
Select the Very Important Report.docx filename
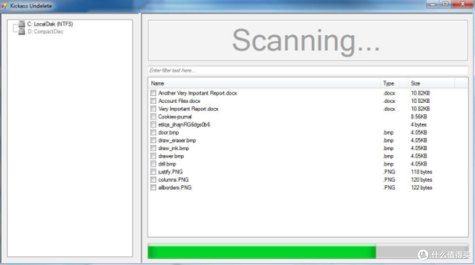tap(188, 109)
